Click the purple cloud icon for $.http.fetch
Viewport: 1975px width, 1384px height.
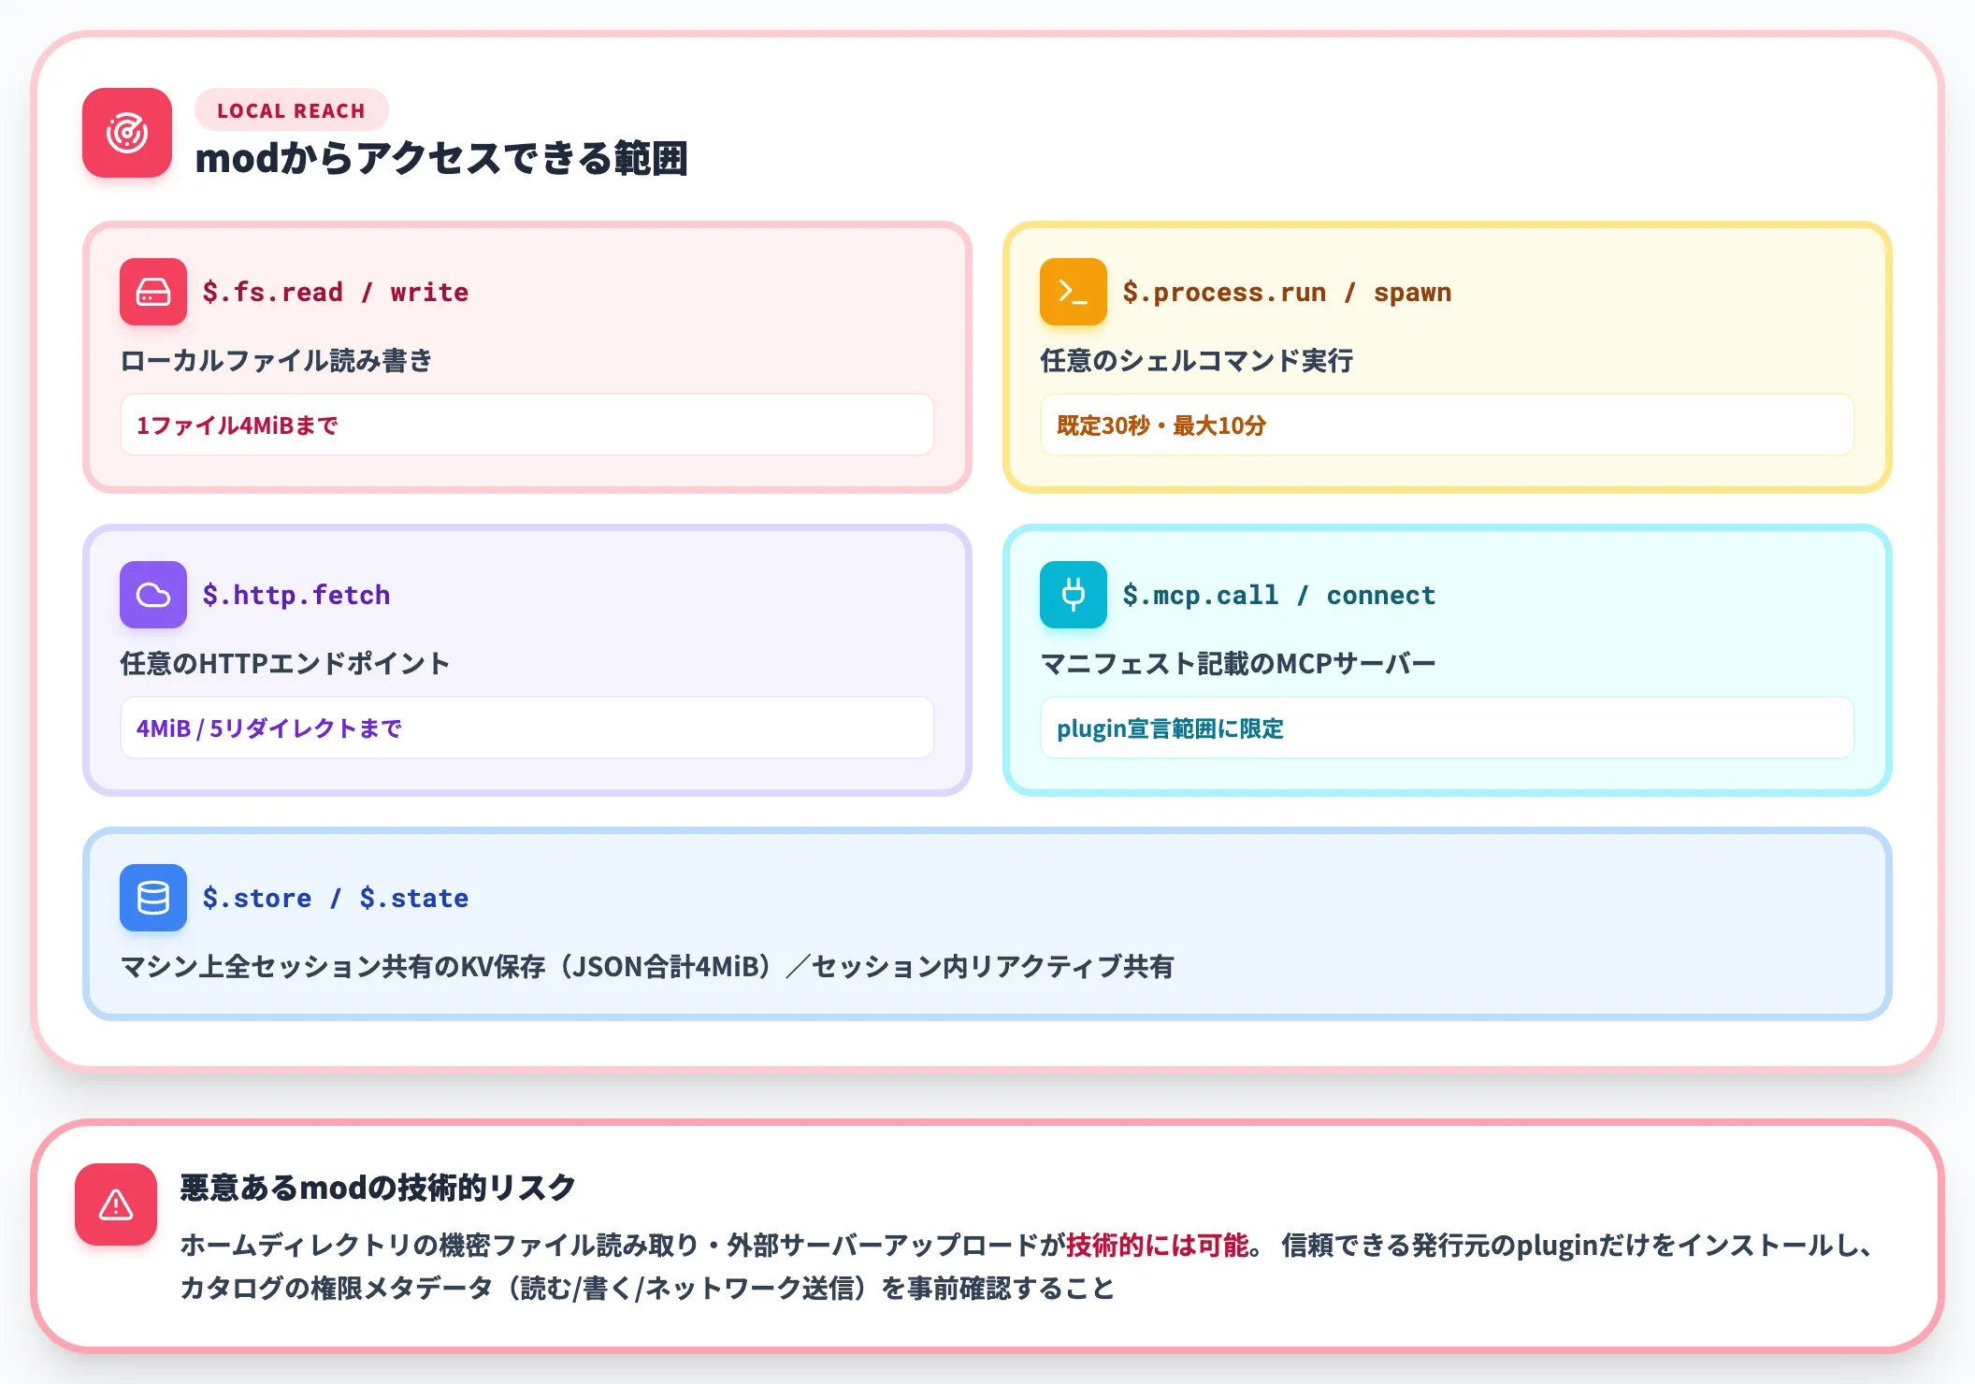(153, 595)
